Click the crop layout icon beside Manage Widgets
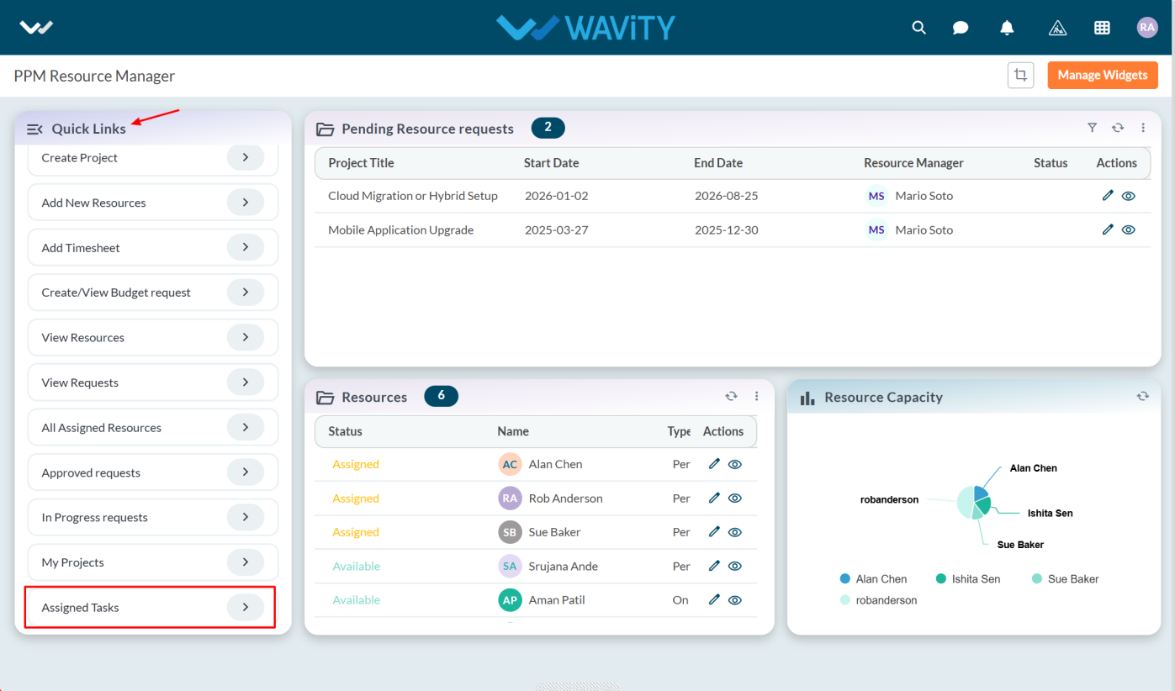 point(1021,75)
